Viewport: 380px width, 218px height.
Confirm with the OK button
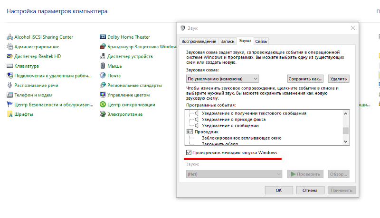tap(279, 190)
